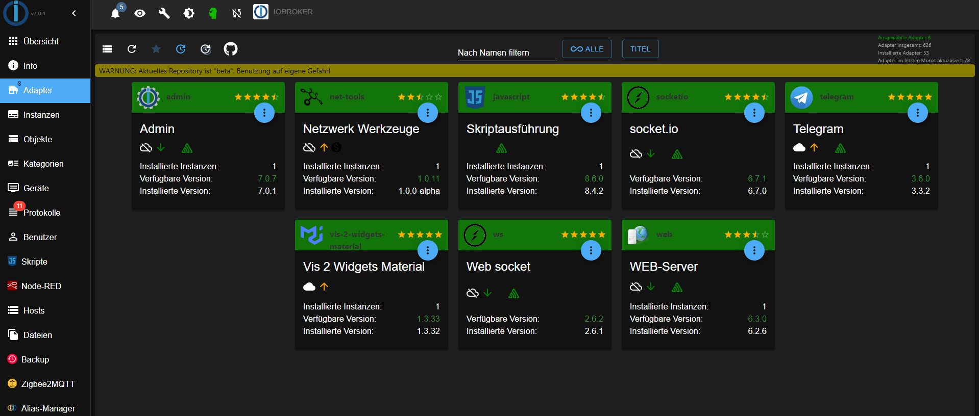Collapse the left sidebar menu
This screenshot has height=416, width=979.
point(74,13)
